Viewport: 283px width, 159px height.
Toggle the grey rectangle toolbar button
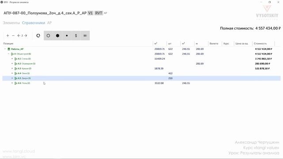click(x=85, y=36)
